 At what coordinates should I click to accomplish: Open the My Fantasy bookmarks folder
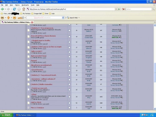tap(26, 13)
